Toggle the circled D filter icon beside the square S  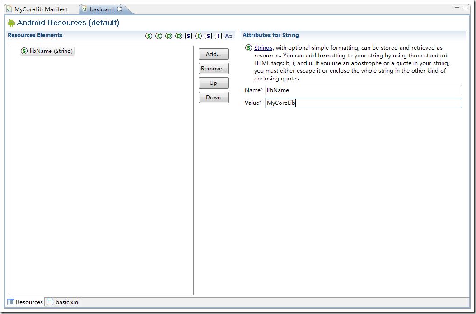(x=178, y=36)
